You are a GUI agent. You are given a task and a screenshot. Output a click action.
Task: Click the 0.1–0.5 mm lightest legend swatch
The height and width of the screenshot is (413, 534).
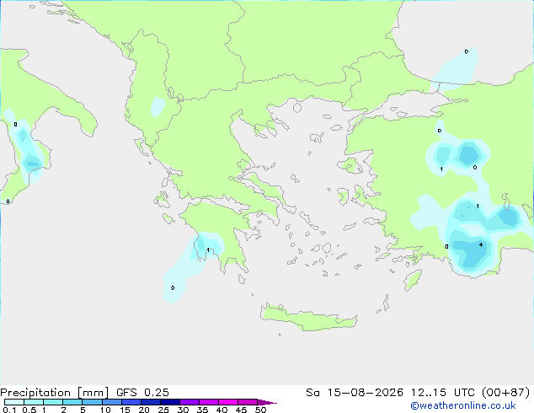pos(14,402)
